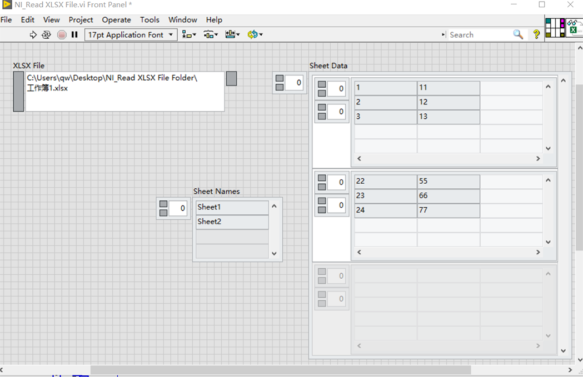Click the toolbar Search field
The height and width of the screenshot is (377, 583).
pyautogui.click(x=480, y=34)
